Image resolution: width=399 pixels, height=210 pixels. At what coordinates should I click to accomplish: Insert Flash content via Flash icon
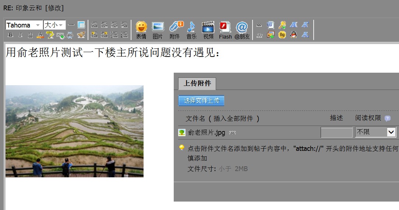[x=225, y=29]
